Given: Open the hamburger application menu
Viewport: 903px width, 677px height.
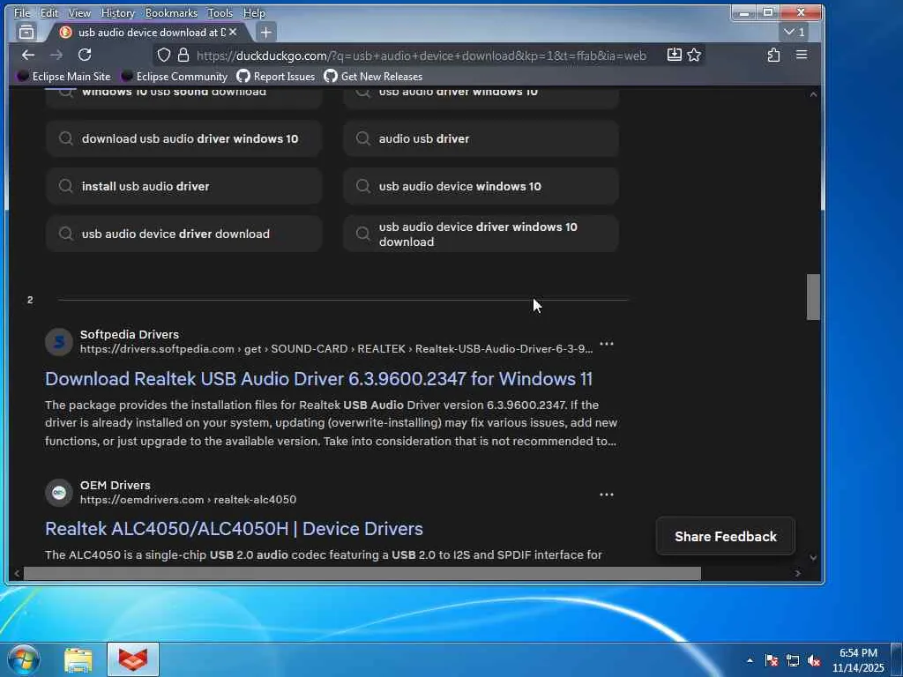Looking at the screenshot, I should 801,55.
